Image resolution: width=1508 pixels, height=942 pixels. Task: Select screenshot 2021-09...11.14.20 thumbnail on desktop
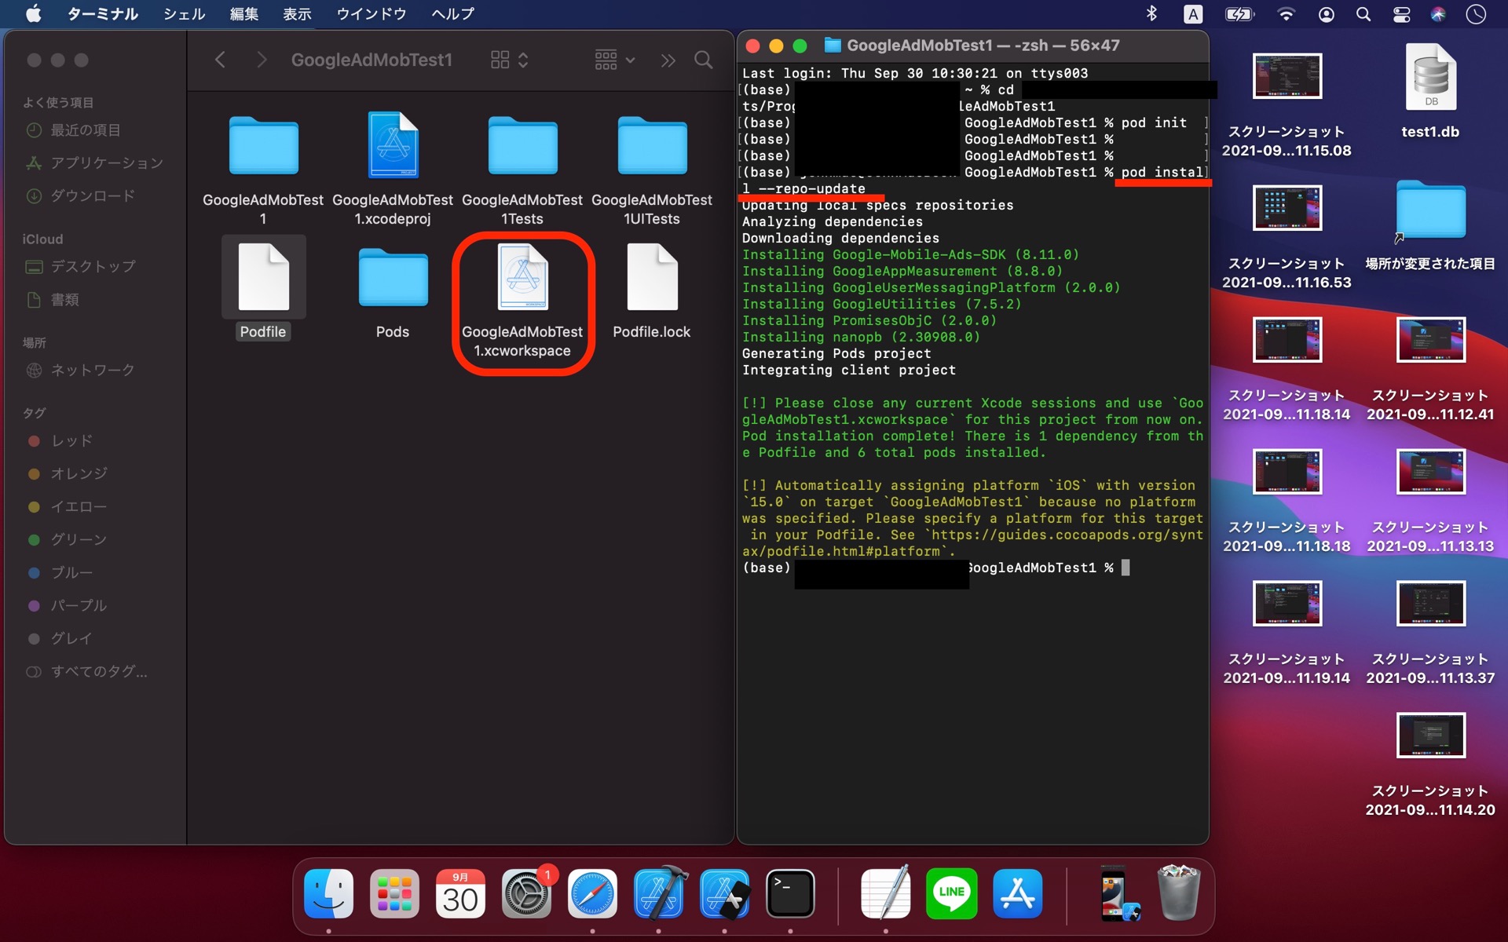pyautogui.click(x=1430, y=736)
